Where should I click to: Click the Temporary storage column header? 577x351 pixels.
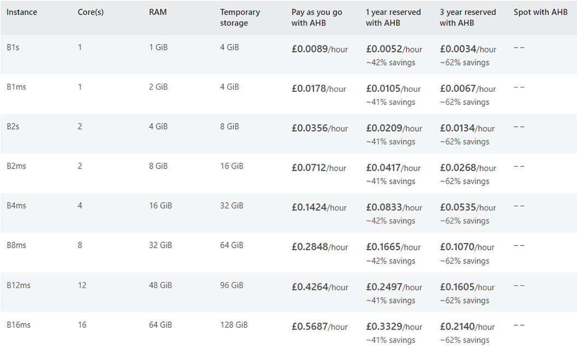240,17
